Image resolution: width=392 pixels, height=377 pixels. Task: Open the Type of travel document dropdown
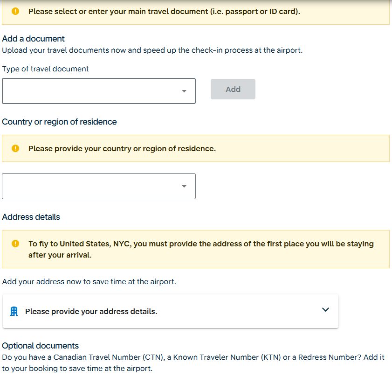tap(99, 91)
